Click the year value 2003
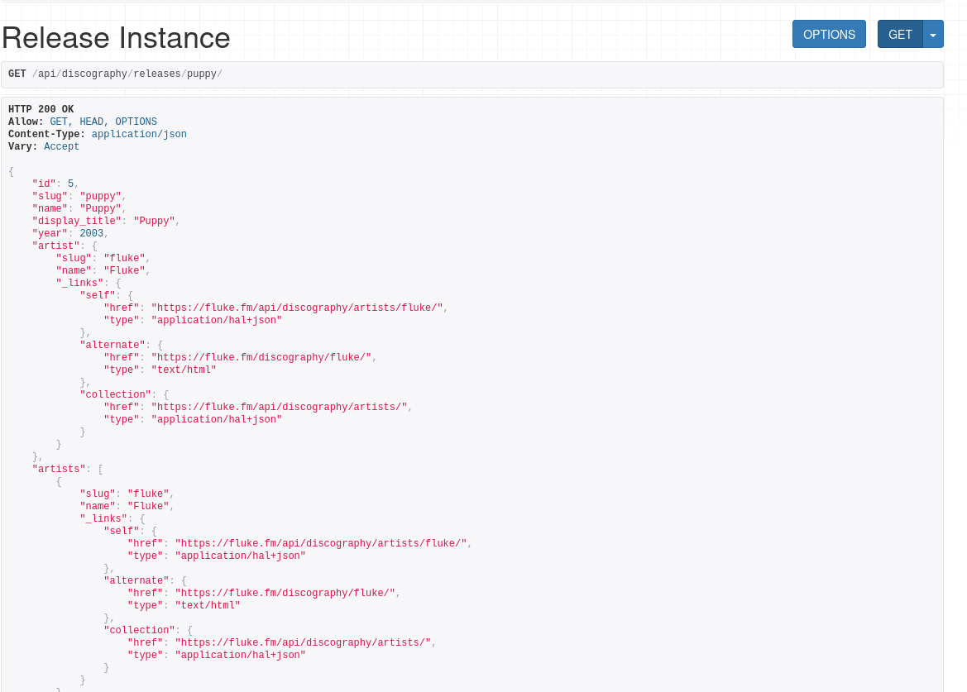Image resolution: width=967 pixels, height=692 pixels. tap(91, 233)
